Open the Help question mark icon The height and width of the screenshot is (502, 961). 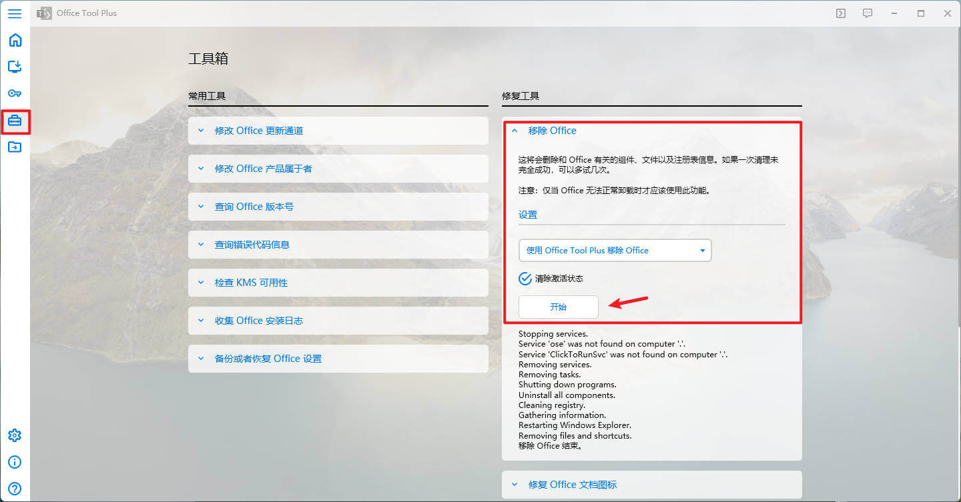point(15,489)
